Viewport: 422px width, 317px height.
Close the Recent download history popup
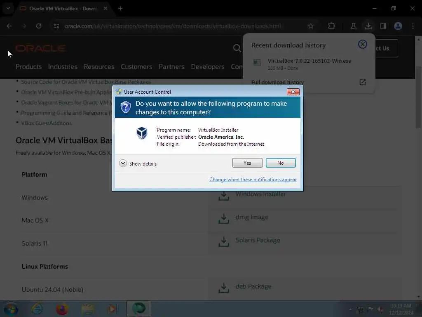363,44
